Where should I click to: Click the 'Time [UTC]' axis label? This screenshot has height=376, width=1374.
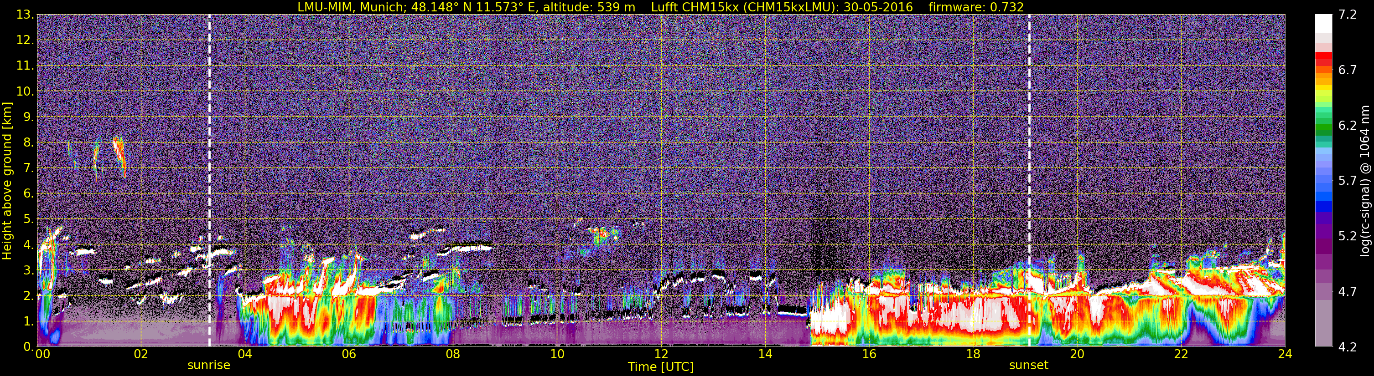click(661, 366)
